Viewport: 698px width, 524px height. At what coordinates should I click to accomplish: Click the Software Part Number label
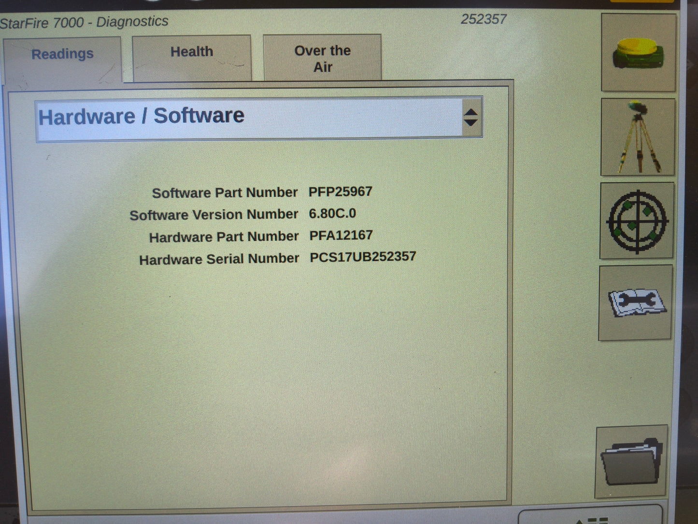(x=225, y=192)
